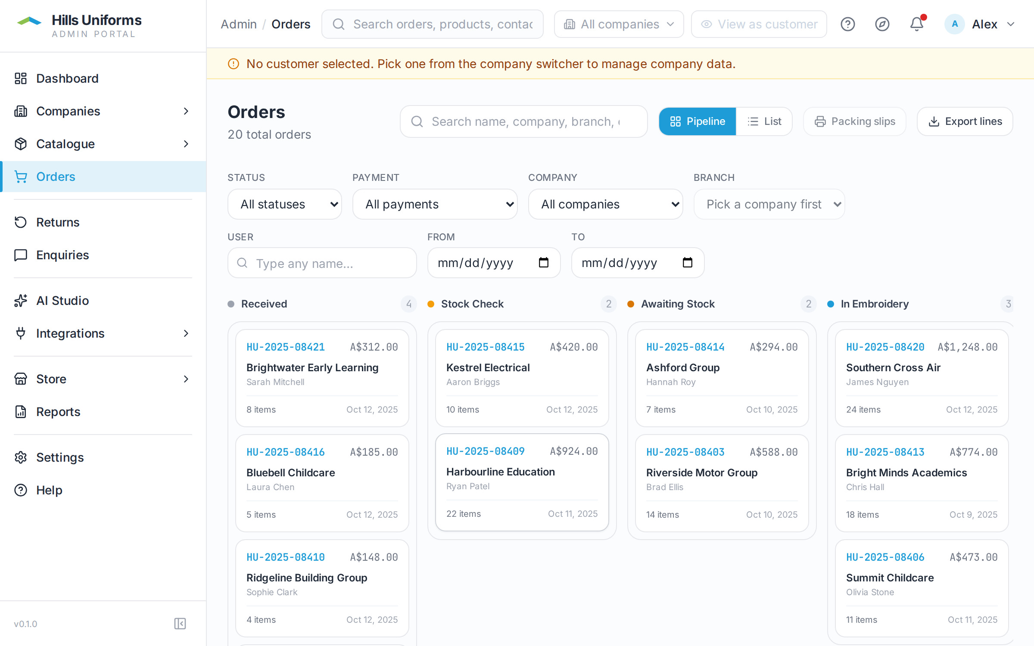The image size is (1034, 646).
Task: Click the Settings gear icon
Action: 20,457
